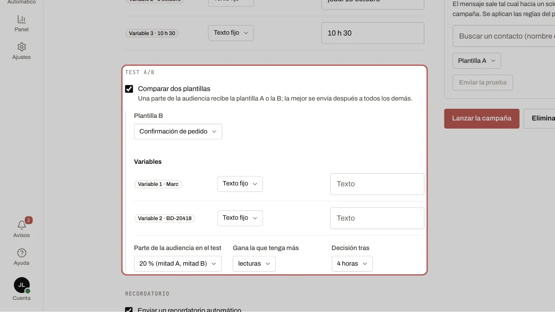The height and width of the screenshot is (312, 555).
Task: Click the input field containing 10 h 30
Action: pos(372,33)
